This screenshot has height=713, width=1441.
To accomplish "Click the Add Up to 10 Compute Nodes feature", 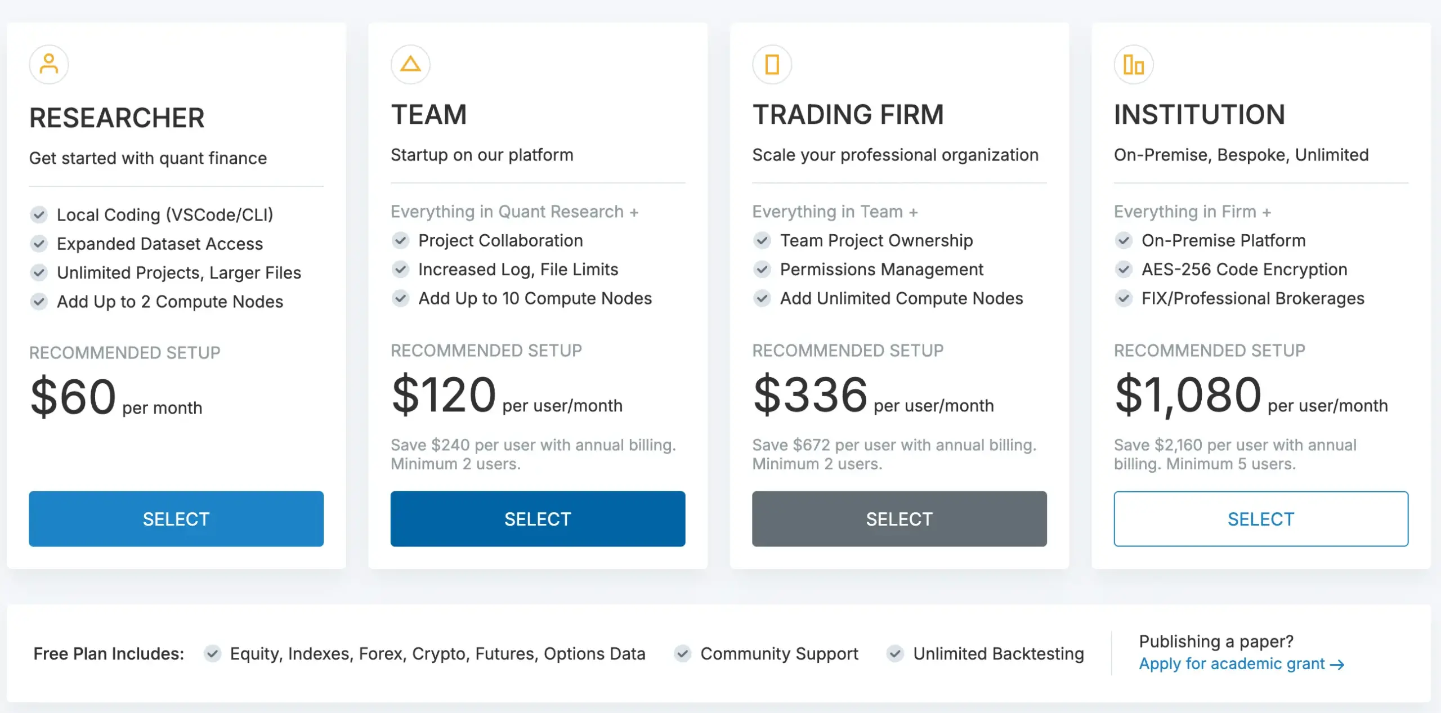I will pos(535,298).
